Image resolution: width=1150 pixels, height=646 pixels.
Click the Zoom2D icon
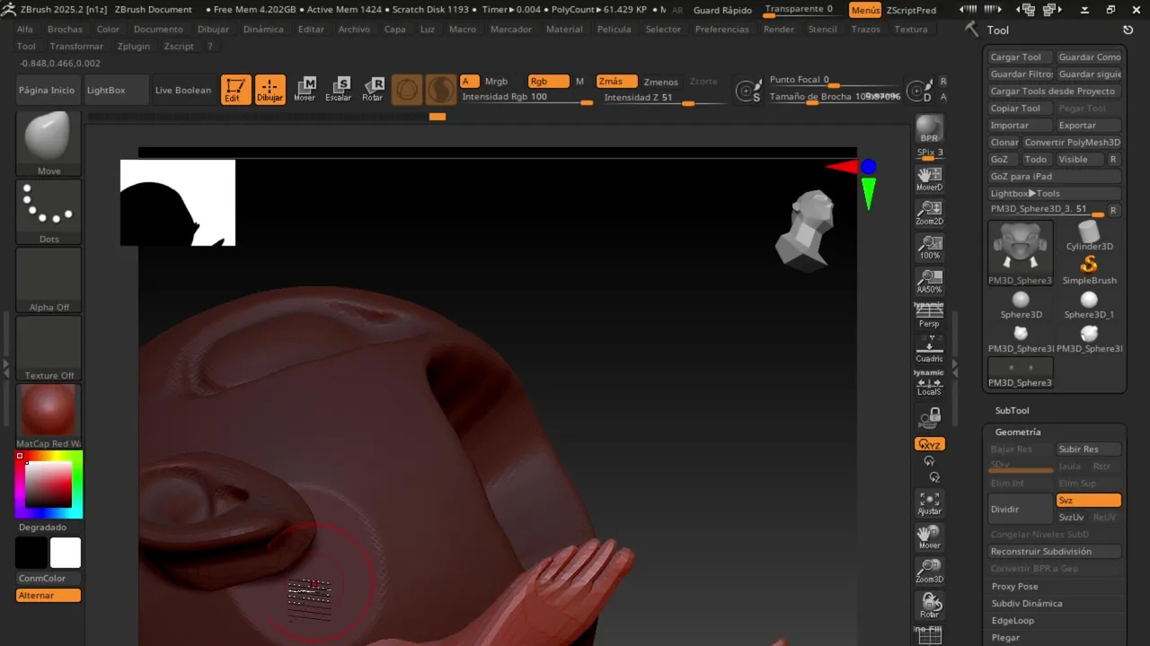coord(930,213)
